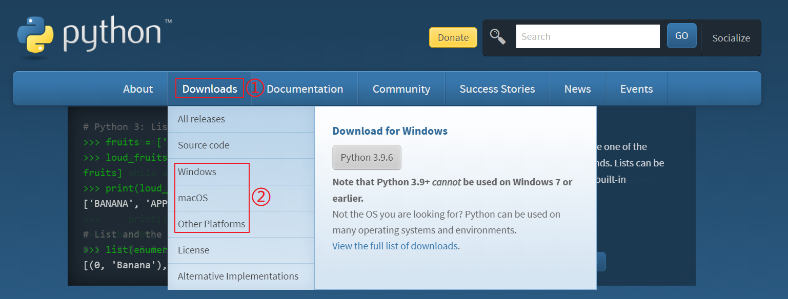Select Other Platforms in the submenu
Screen dimensions: 788x299
click(x=211, y=224)
